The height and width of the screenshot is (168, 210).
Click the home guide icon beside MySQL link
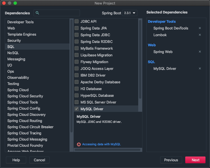point(79,144)
